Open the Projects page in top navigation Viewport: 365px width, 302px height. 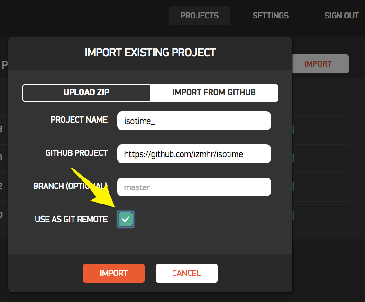tap(200, 16)
